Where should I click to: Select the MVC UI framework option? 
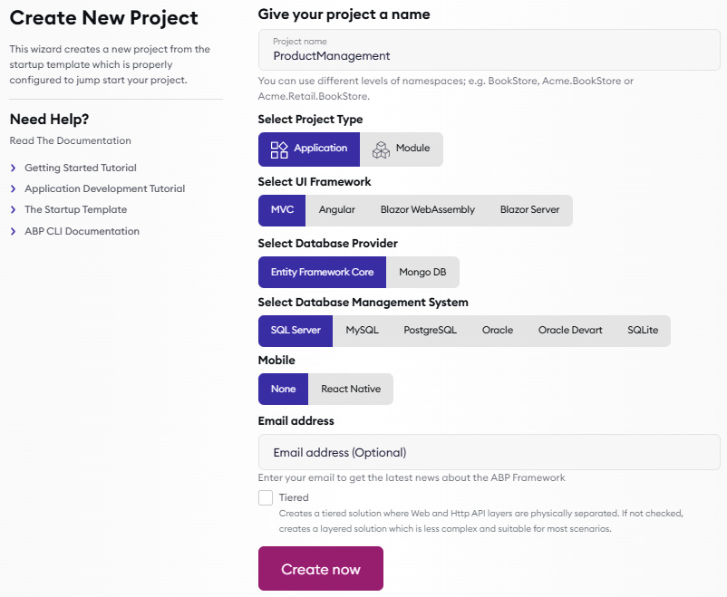(282, 210)
